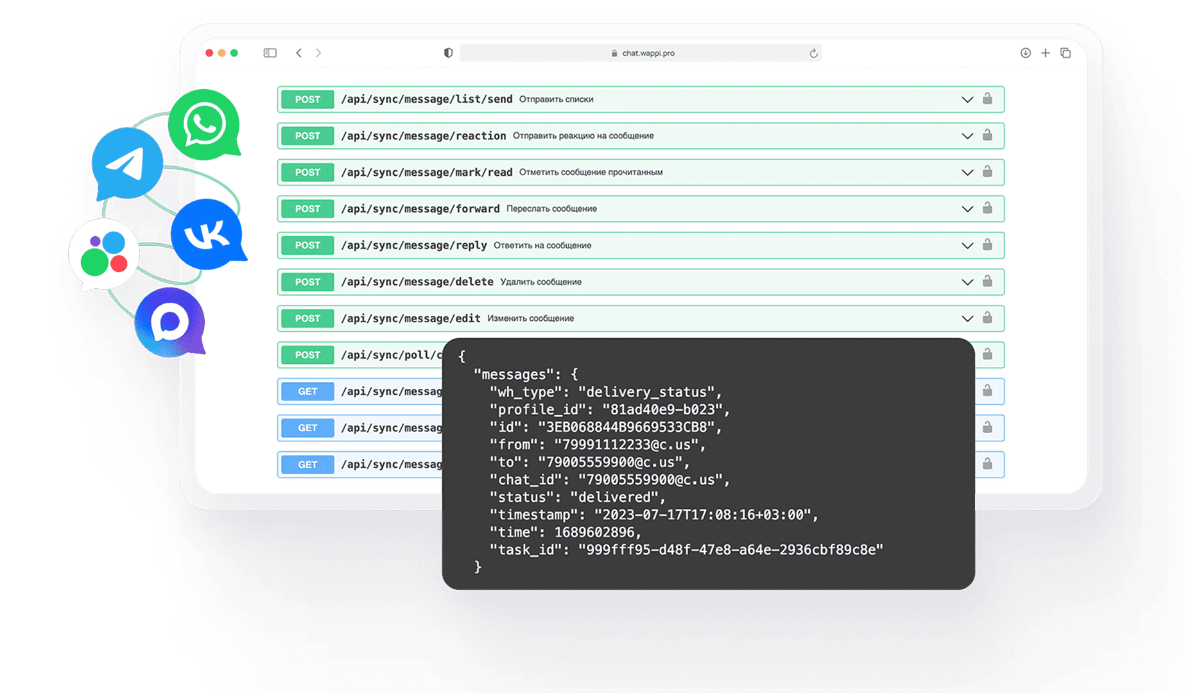Click the VK messenger icon
1185x693 pixels.
(x=207, y=234)
